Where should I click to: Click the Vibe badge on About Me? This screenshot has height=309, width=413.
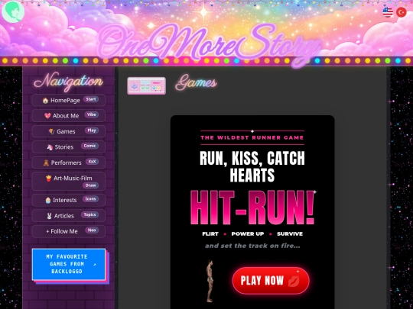tap(92, 114)
